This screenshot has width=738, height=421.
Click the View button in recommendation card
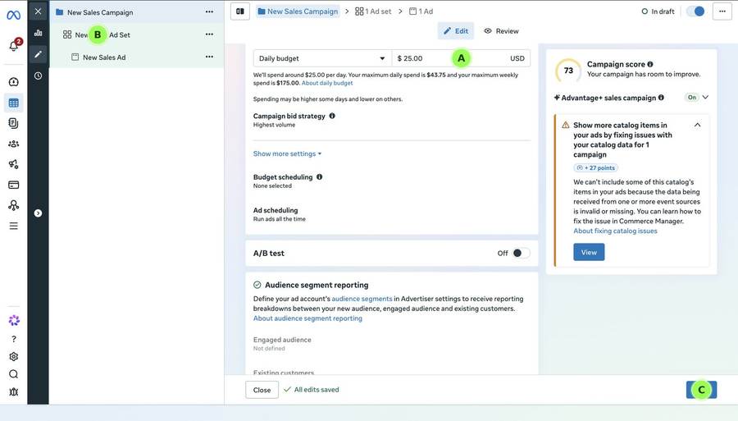click(x=589, y=252)
